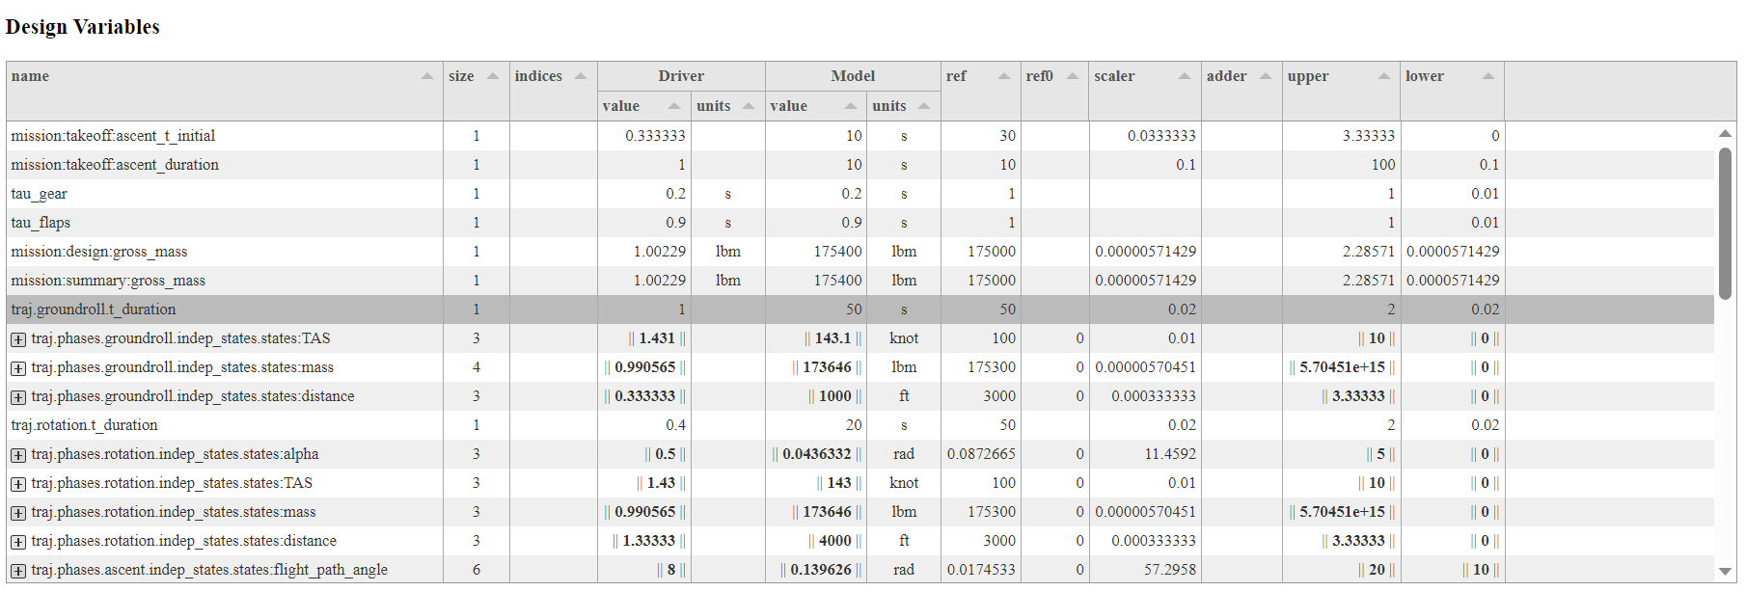Select traj.groundroll.t_duration row name
The image size is (1746, 592).
pos(94,309)
